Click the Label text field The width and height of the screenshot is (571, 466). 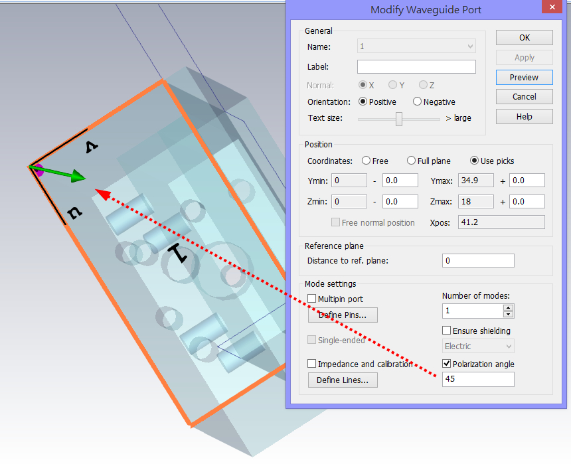click(416, 66)
